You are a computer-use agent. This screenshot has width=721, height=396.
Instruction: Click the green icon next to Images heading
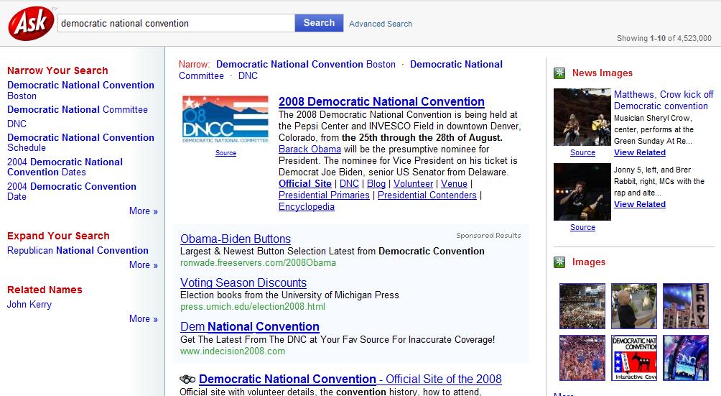coord(559,262)
